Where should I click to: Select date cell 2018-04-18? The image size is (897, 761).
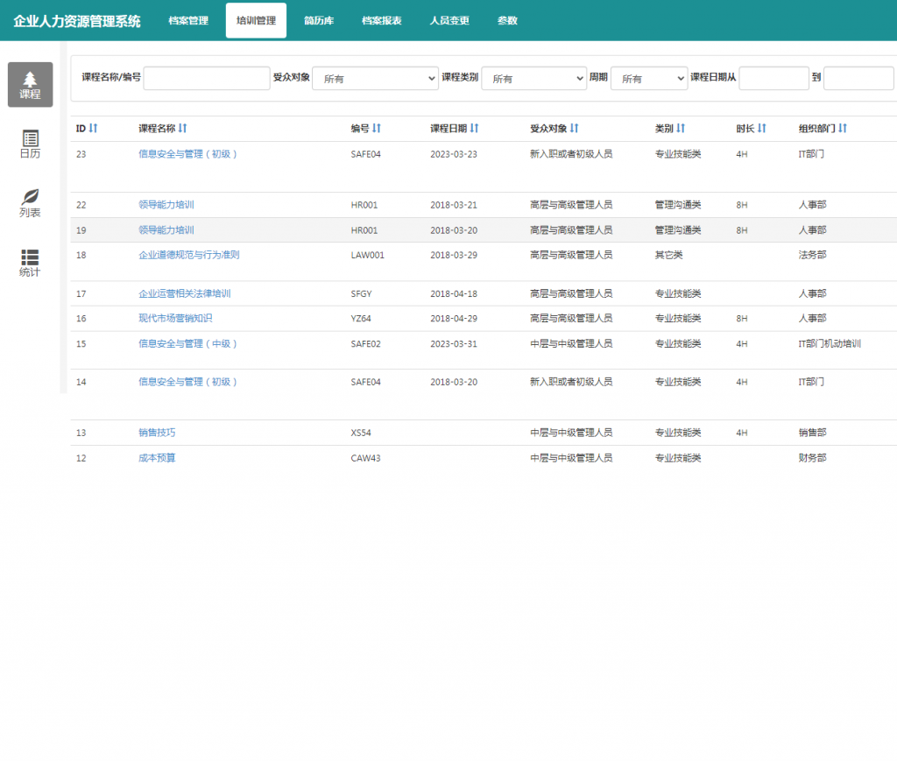(454, 294)
